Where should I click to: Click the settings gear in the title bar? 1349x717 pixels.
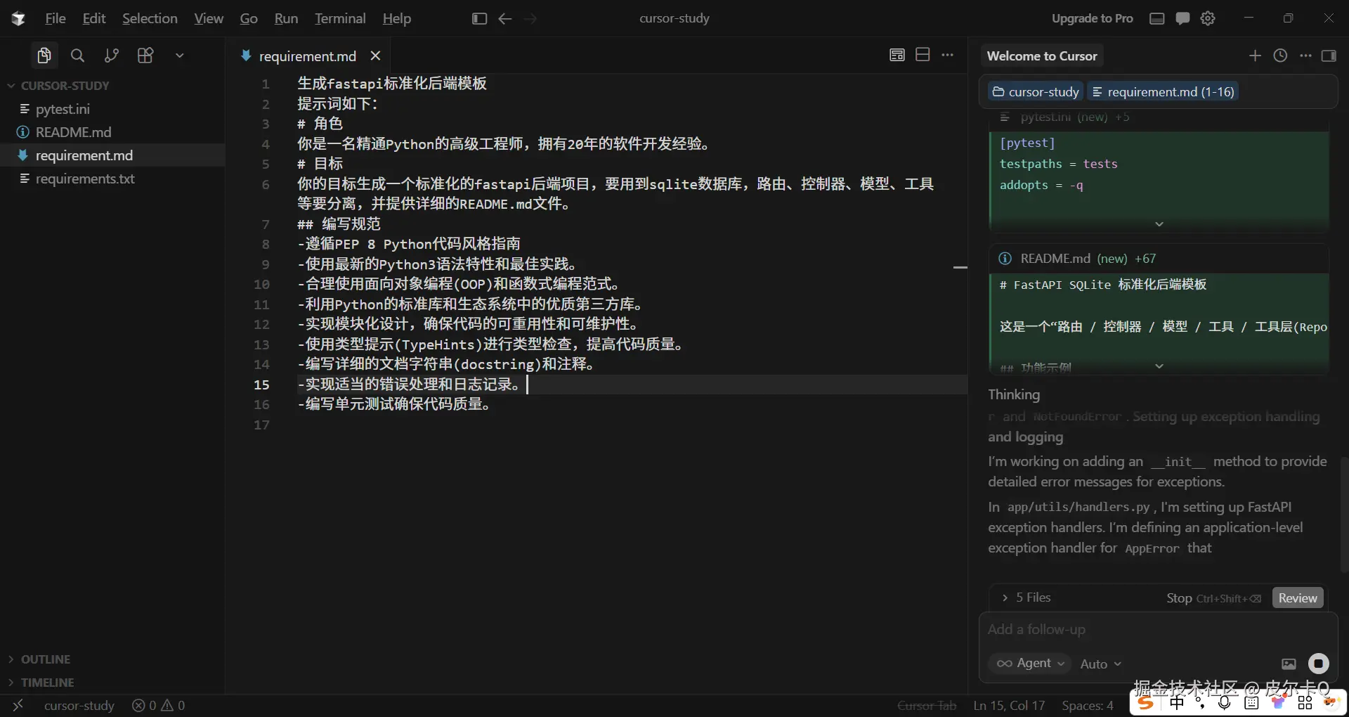tap(1208, 18)
